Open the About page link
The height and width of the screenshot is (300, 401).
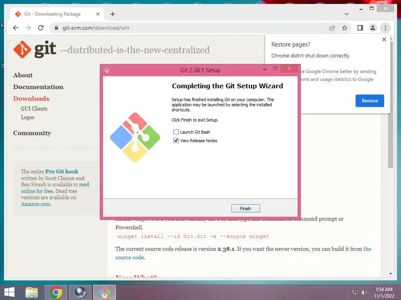[23, 75]
